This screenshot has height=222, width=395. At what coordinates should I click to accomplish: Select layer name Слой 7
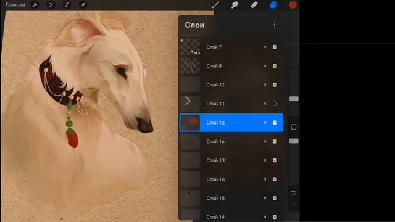coord(214,47)
